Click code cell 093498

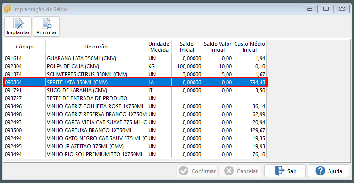(25, 114)
